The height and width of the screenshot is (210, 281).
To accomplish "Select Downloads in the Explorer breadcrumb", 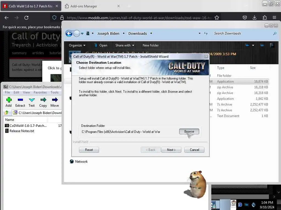I will click(x=137, y=33).
